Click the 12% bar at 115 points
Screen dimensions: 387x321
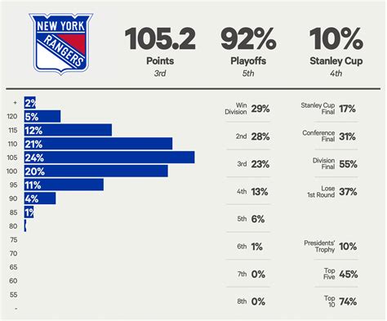click(68, 130)
